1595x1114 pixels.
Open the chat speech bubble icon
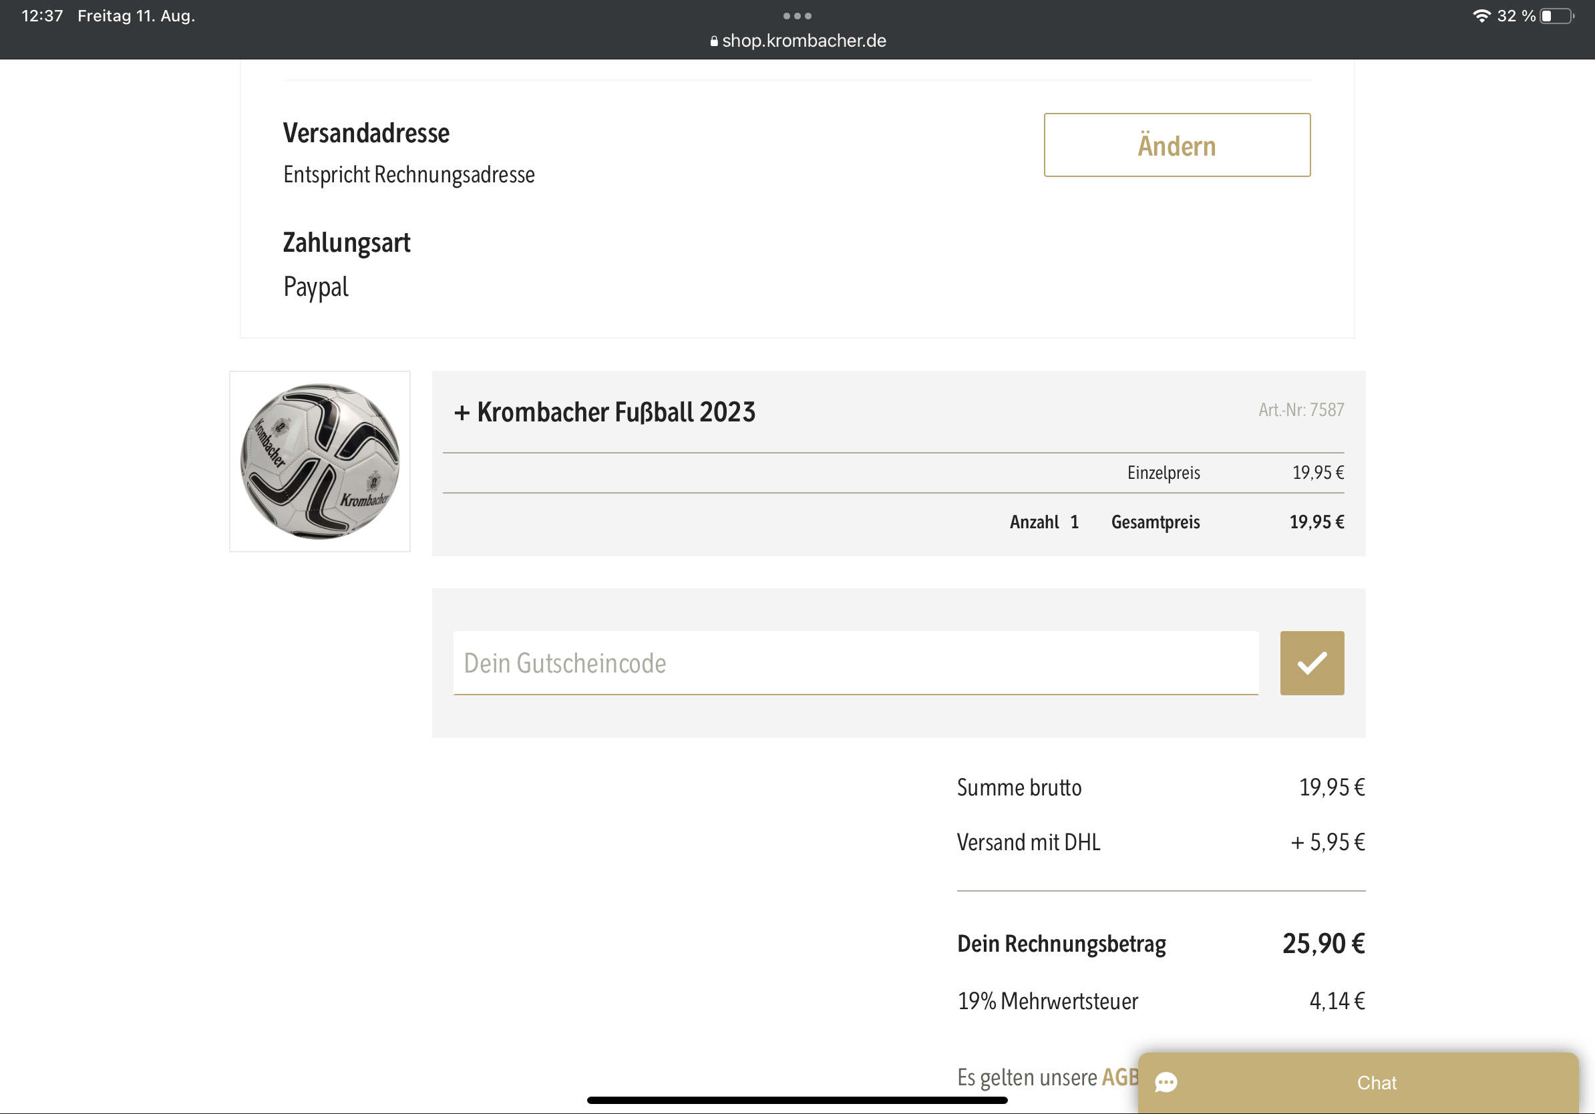point(1166,1082)
